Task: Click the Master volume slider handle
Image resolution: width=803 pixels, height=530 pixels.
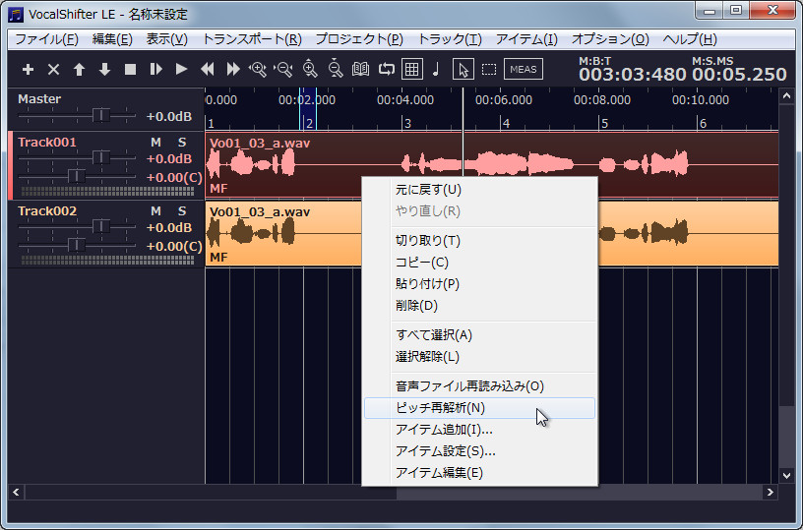Action: click(101, 116)
